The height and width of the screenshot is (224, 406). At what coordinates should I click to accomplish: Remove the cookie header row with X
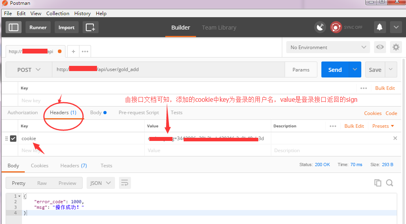pos(395,138)
